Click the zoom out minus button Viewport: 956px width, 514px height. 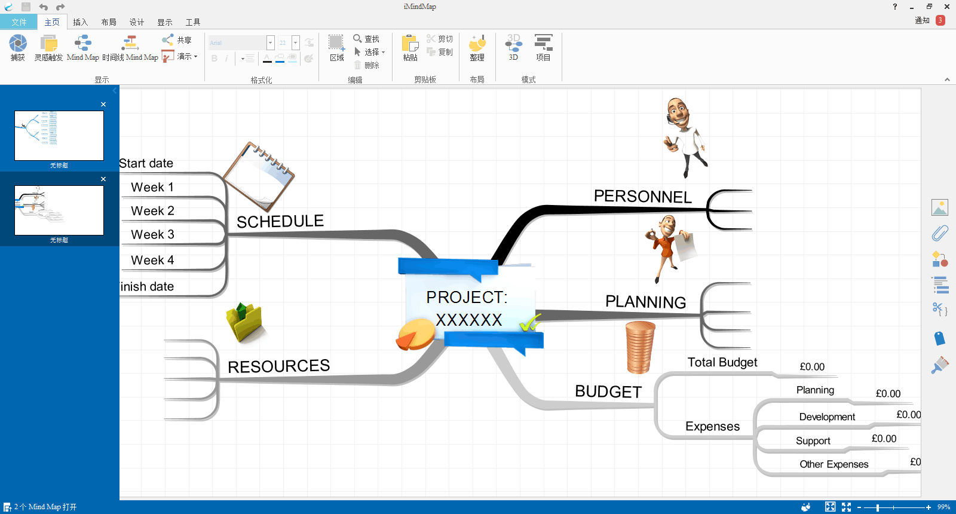(x=859, y=507)
